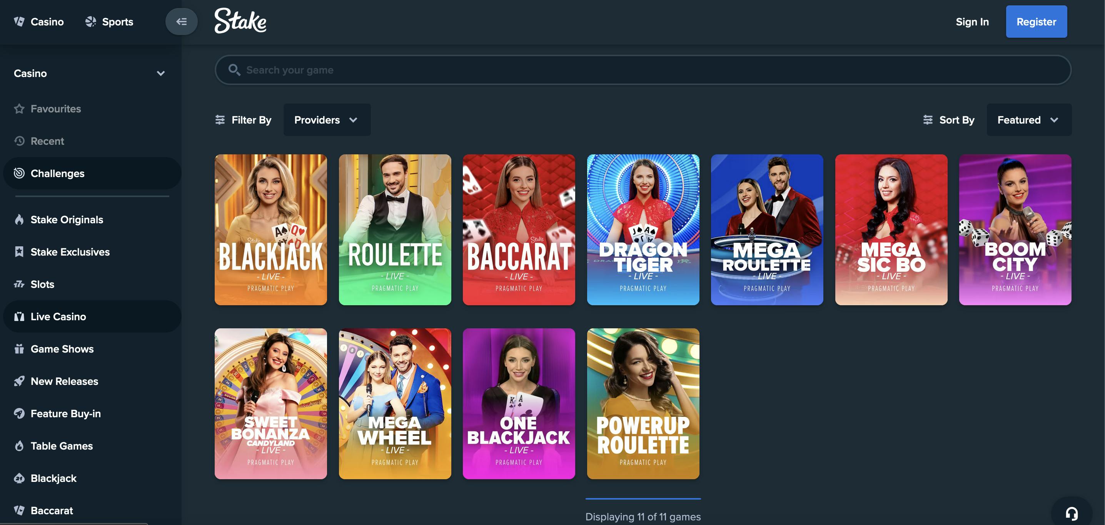
Task: Click the Search your game field
Action: [x=643, y=70]
